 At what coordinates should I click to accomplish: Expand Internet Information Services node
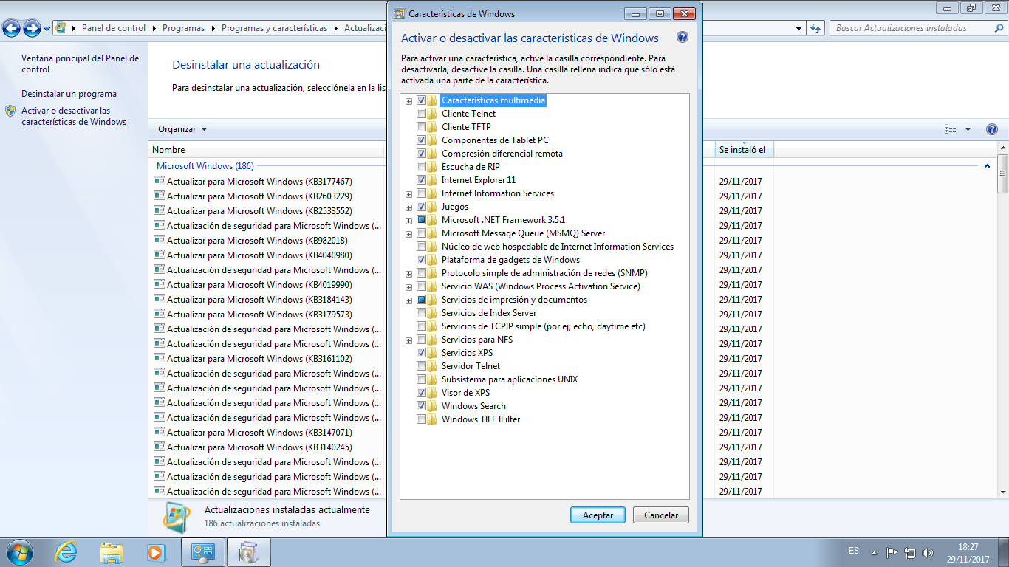point(408,194)
